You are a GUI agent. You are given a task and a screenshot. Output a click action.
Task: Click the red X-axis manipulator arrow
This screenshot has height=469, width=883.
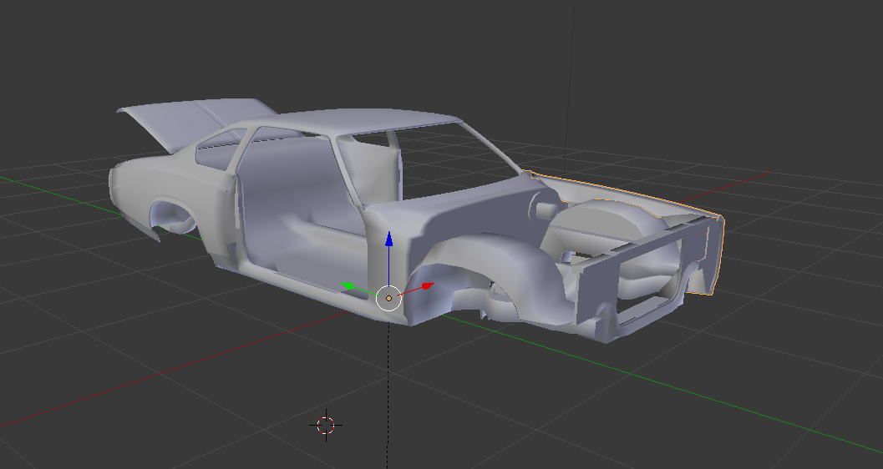coord(428,286)
